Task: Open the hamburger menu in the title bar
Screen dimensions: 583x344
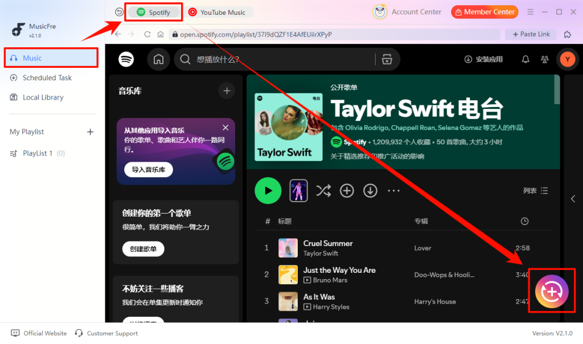Action: coord(530,12)
